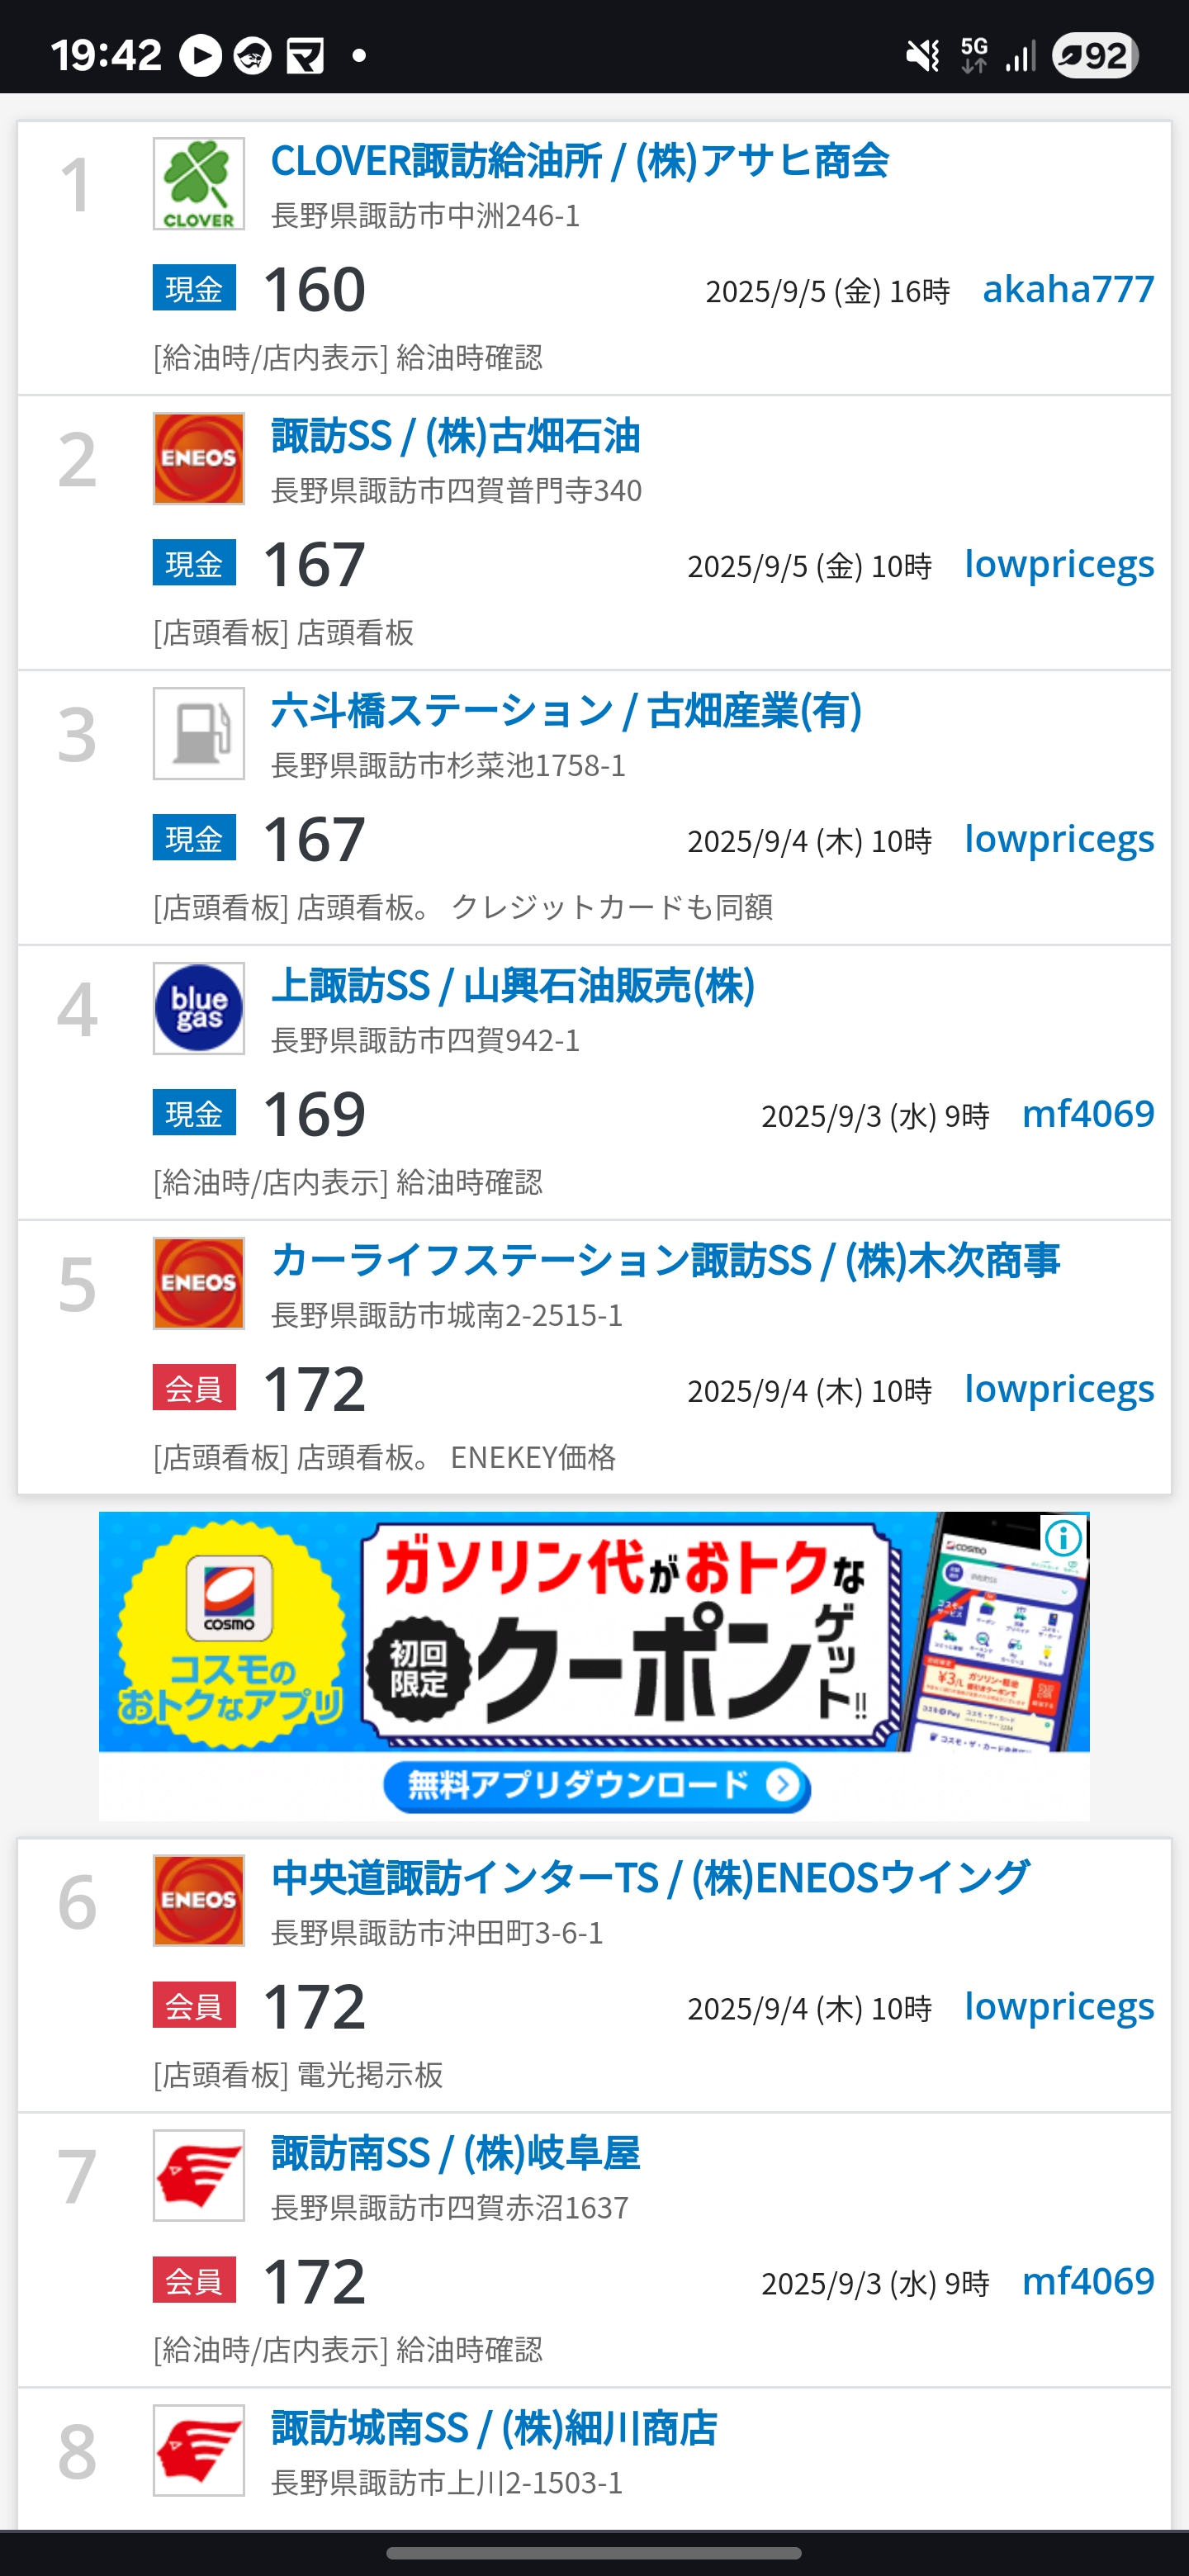Tap ENEOS logo for カーライフステーション諏訪SS
The image size is (1189, 2576).
(198, 1283)
